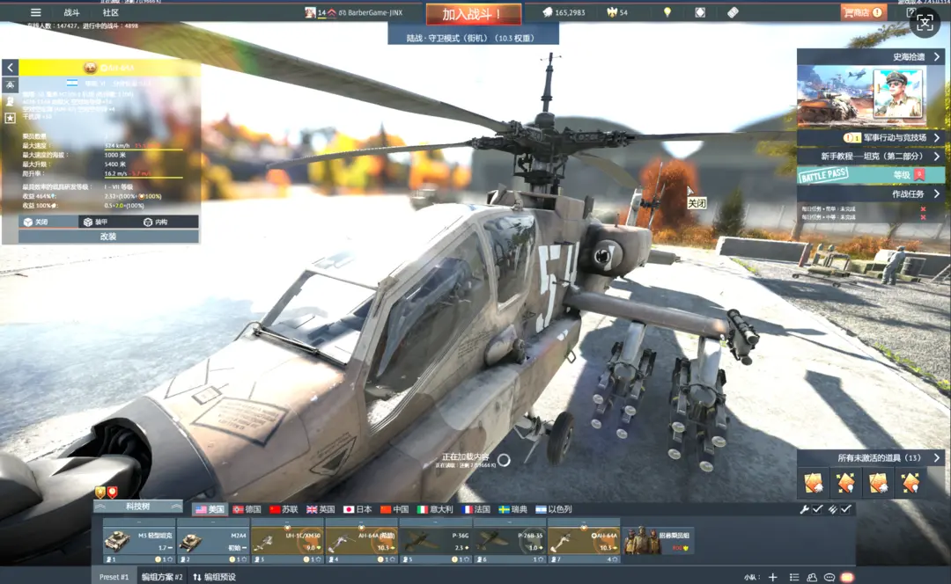Select the 英国 Britain nation tab
This screenshot has width=951, height=584.
coord(321,509)
